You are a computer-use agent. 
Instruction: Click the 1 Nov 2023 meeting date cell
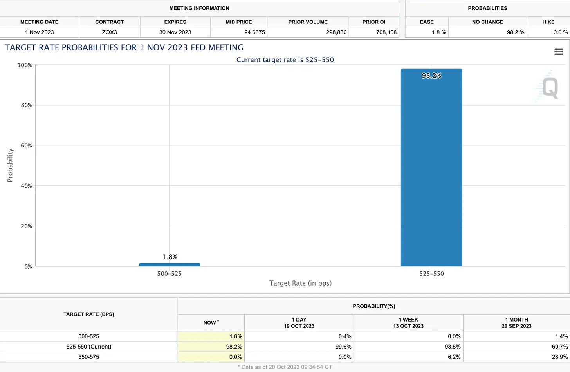tap(39, 32)
